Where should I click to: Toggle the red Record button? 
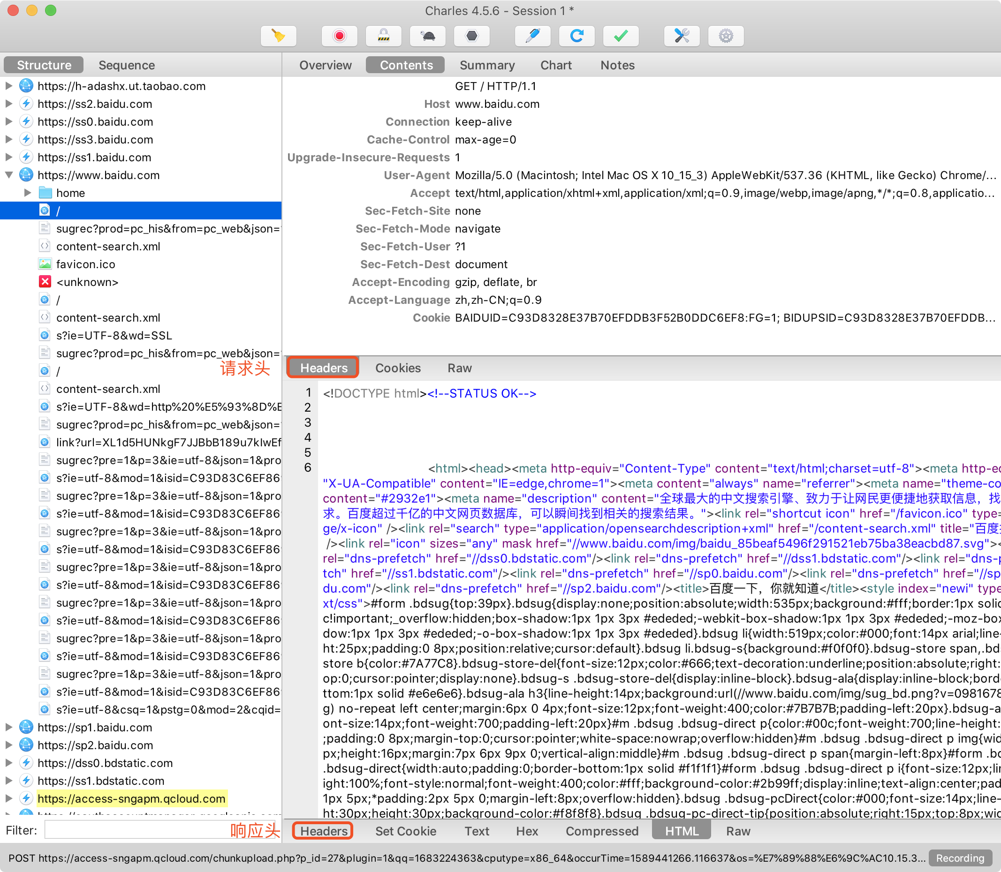(x=339, y=36)
